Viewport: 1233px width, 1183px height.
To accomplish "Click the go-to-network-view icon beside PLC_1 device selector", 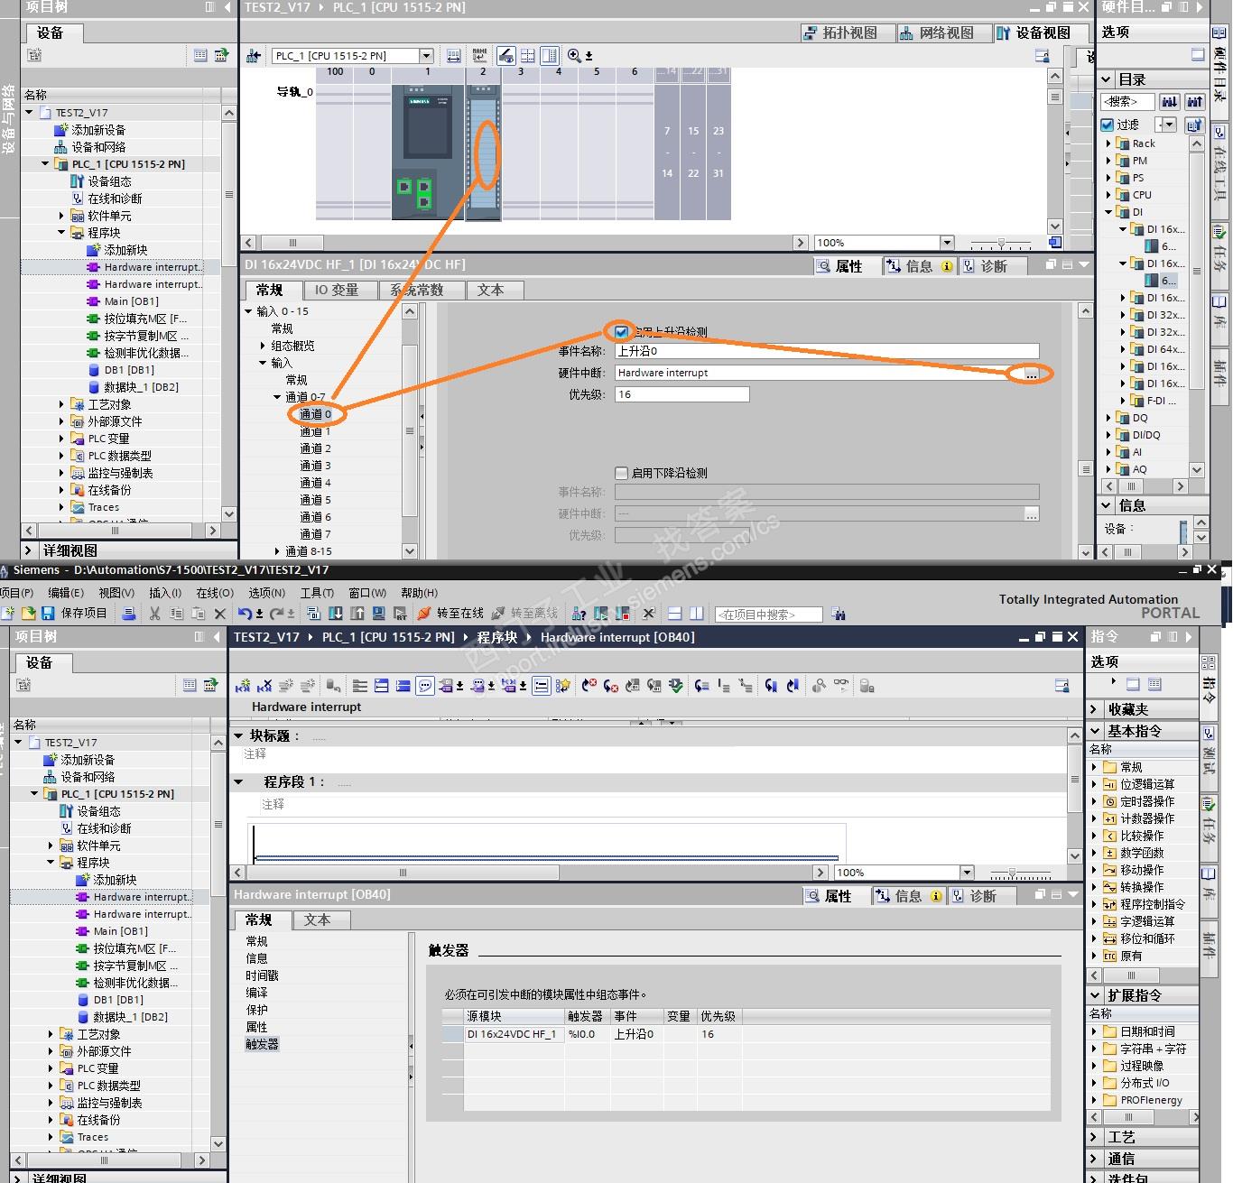I will (x=254, y=56).
